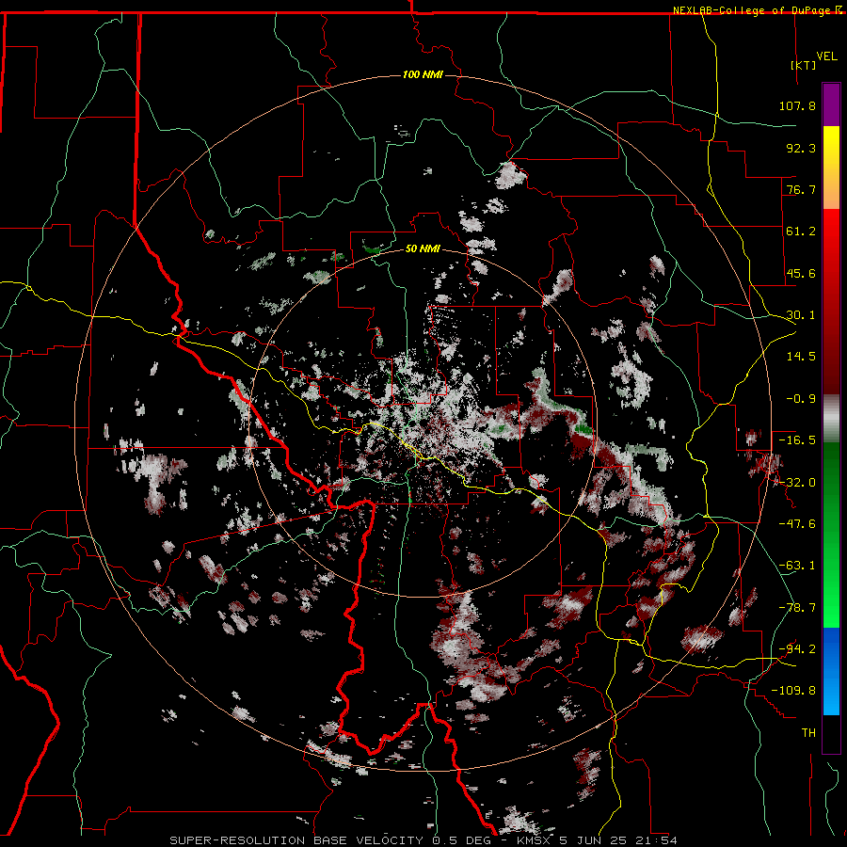
Task: Click the 76.7 velocity scale value
Action: pos(801,189)
